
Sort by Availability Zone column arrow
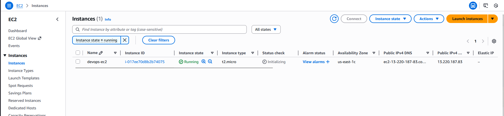(x=374, y=53)
